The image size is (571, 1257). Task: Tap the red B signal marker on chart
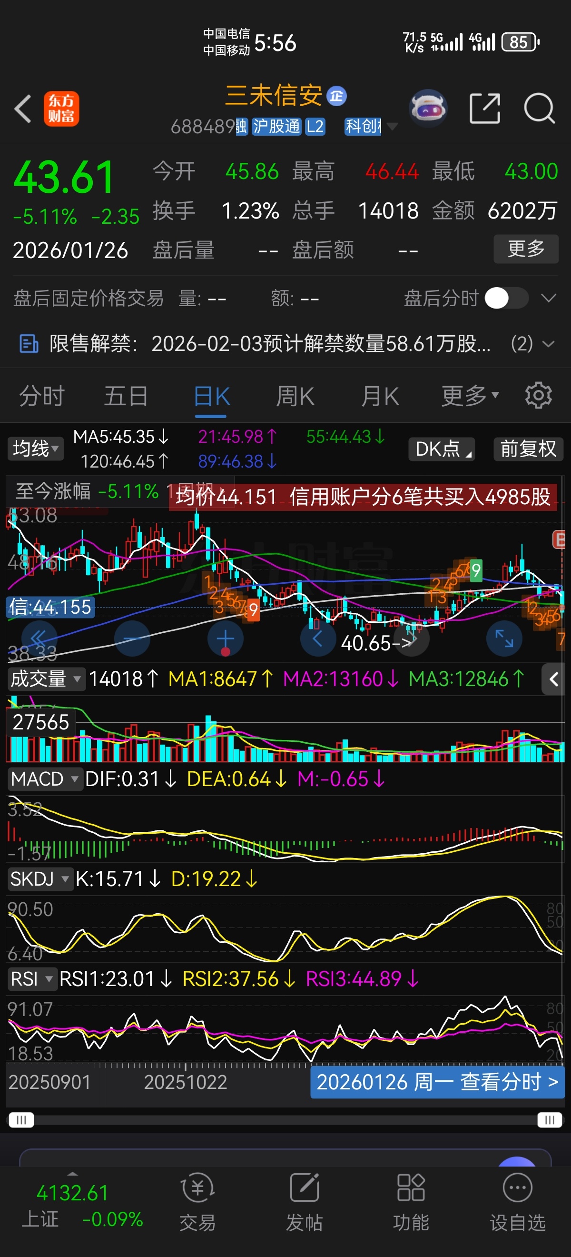click(559, 540)
